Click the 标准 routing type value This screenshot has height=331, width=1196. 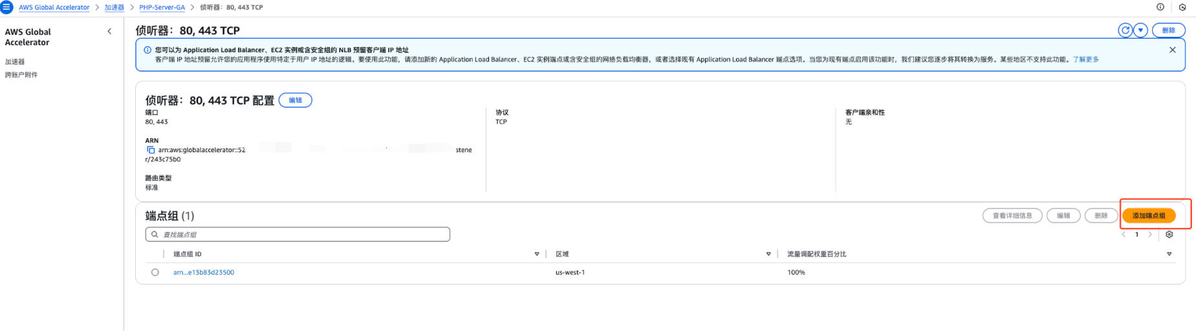point(151,187)
